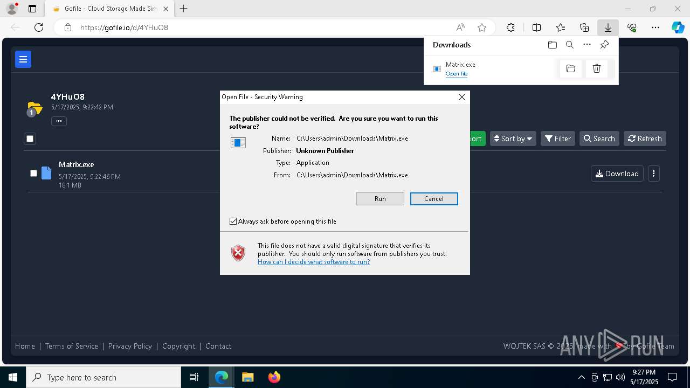Open Extensions puzzle icon
The height and width of the screenshot is (388, 690).
click(510, 27)
